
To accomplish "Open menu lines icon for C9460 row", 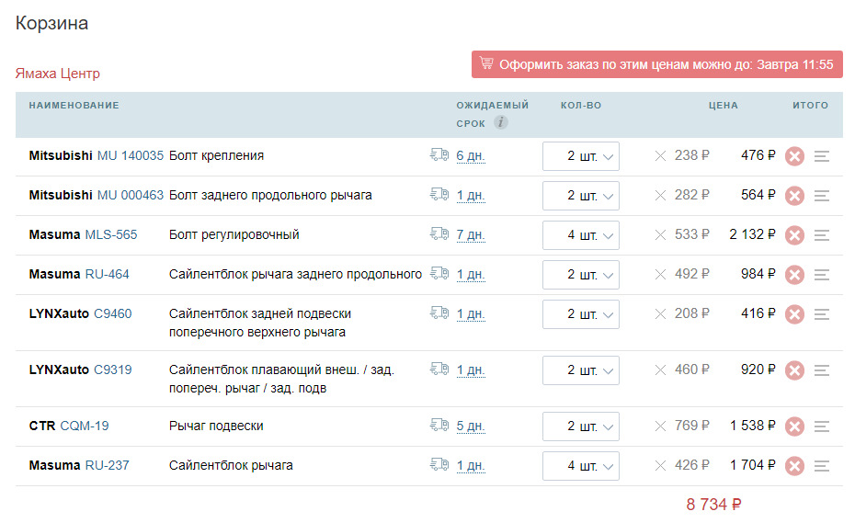I will click(x=822, y=314).
